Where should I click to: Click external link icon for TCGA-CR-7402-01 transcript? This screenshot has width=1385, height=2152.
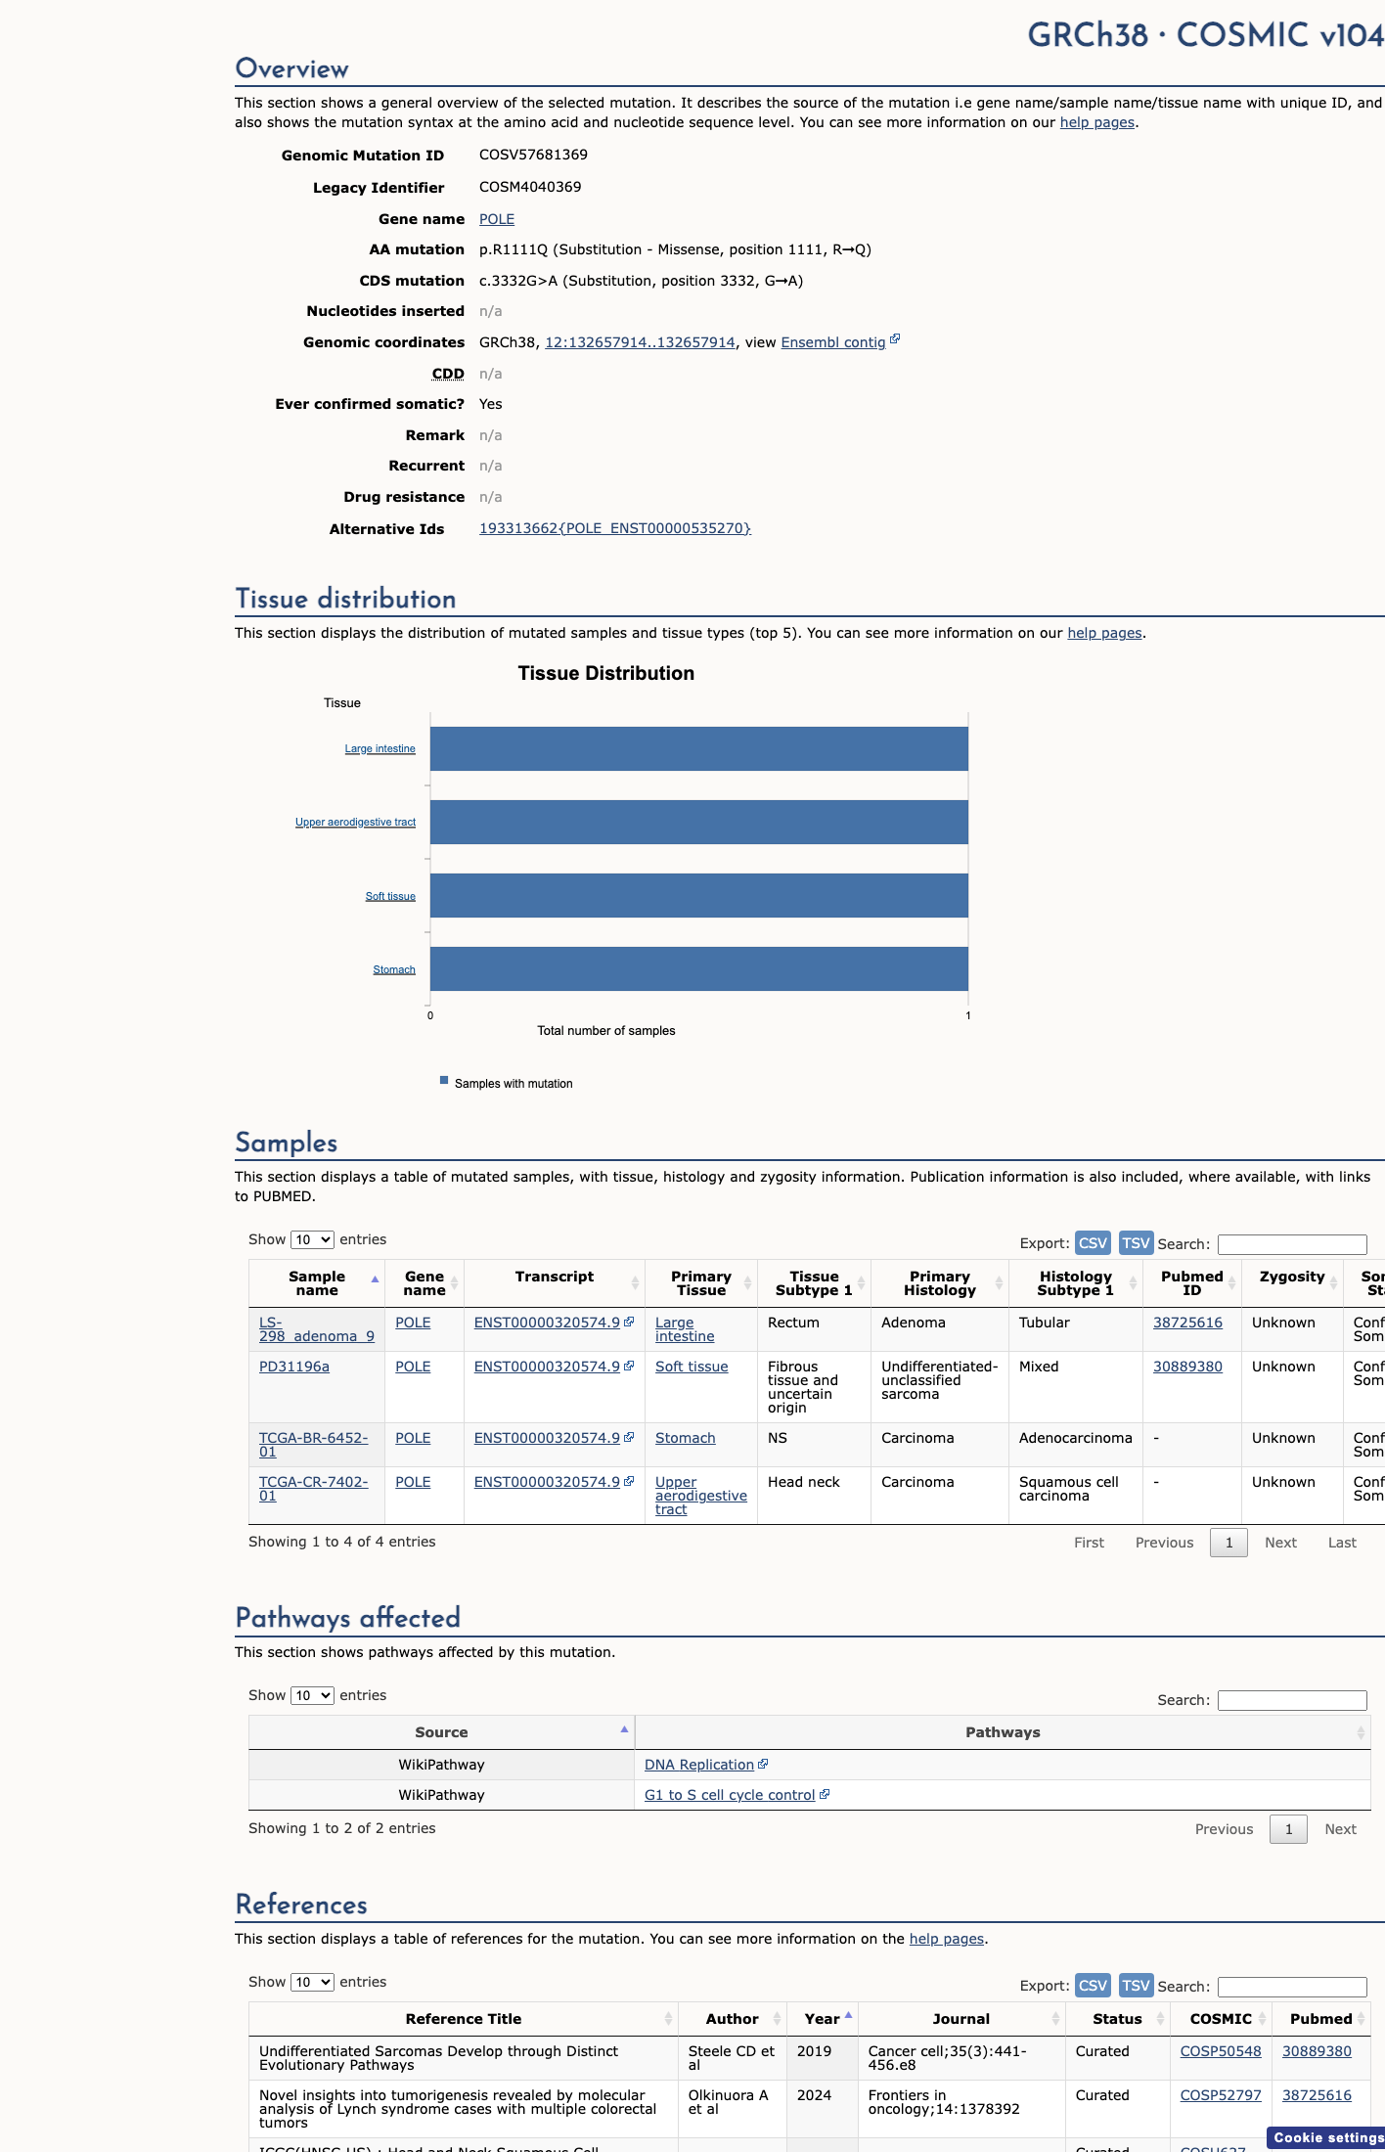[629, 1481]
